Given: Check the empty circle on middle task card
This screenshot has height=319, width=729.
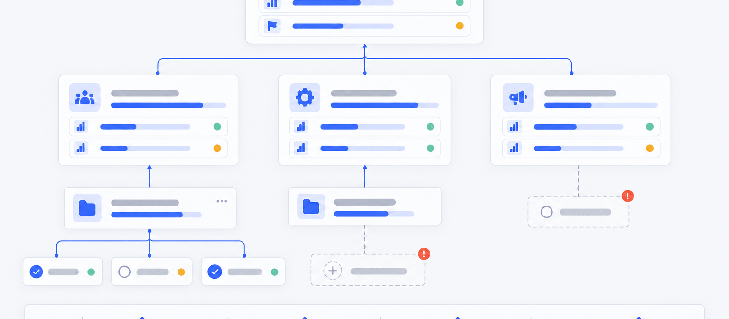Looking at the screenshot, I should pos(124,272).
